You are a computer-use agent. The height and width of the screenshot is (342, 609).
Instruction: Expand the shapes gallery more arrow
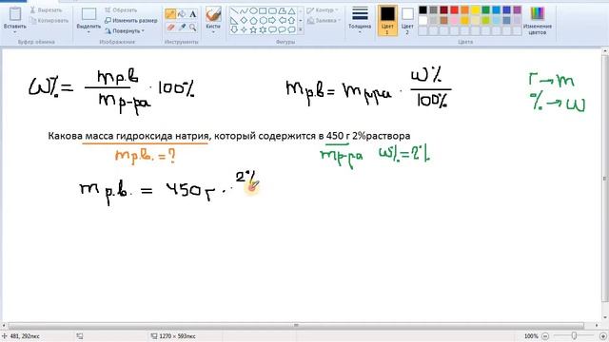[301, 29]
